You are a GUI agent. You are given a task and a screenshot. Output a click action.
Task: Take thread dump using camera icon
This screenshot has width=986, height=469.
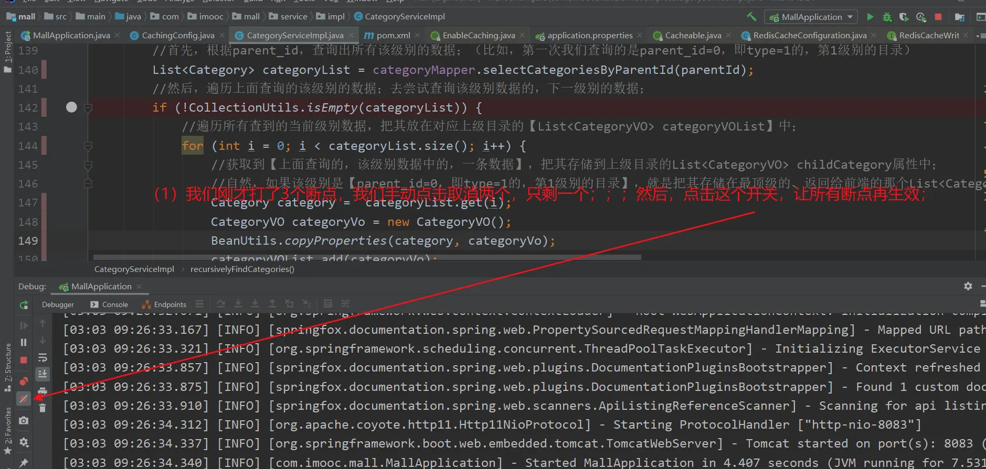24,421
